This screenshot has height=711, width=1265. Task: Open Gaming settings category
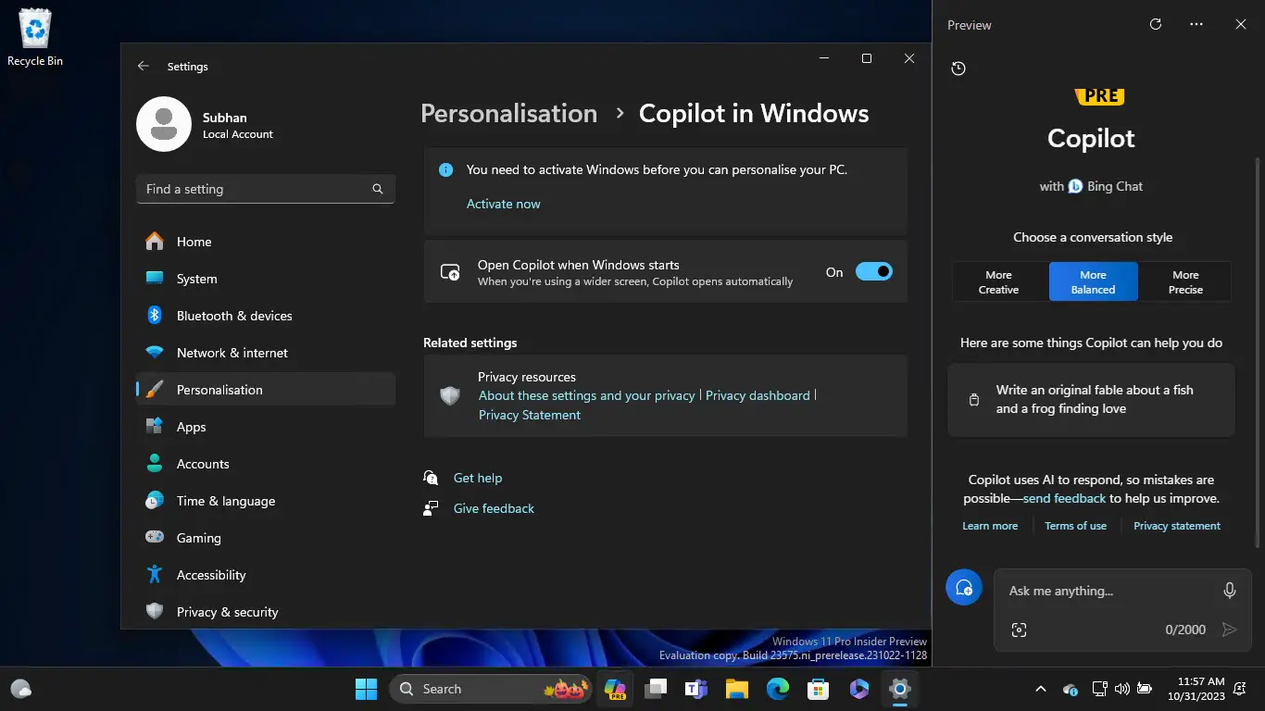pyautogui.click(x=265, y=538)
